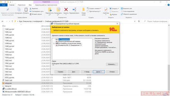Viewport: 170px width, 96px height.
Task: Select the file 1040_xp.mst
Action: (10, 29)
